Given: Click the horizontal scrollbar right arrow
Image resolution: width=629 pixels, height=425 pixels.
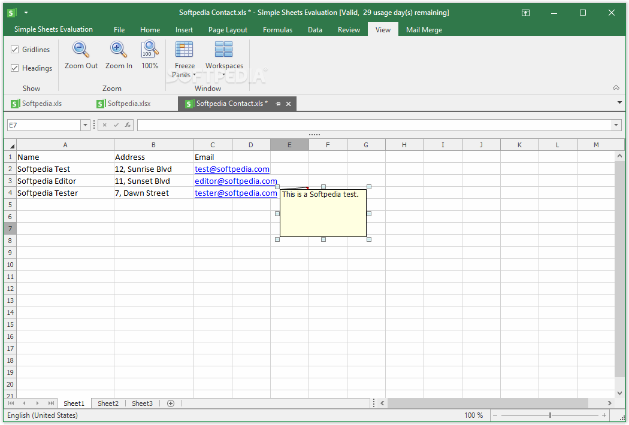Looking at the screenshot, I should pos(609,403).
